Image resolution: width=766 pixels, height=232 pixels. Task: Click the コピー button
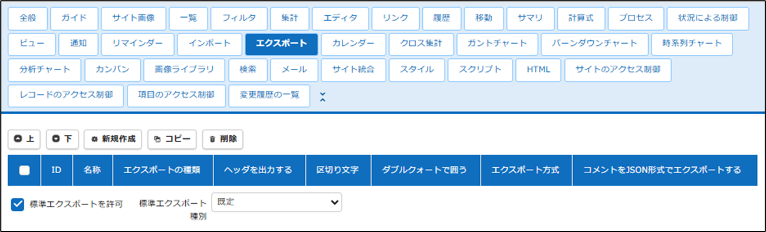[x=172, y=139]
